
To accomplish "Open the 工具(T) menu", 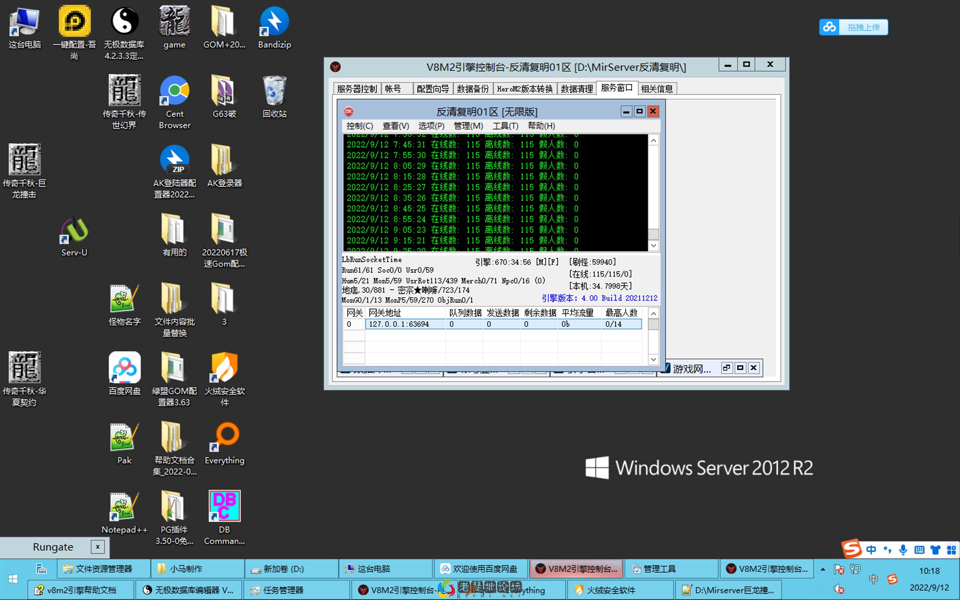I will (505, 126).
